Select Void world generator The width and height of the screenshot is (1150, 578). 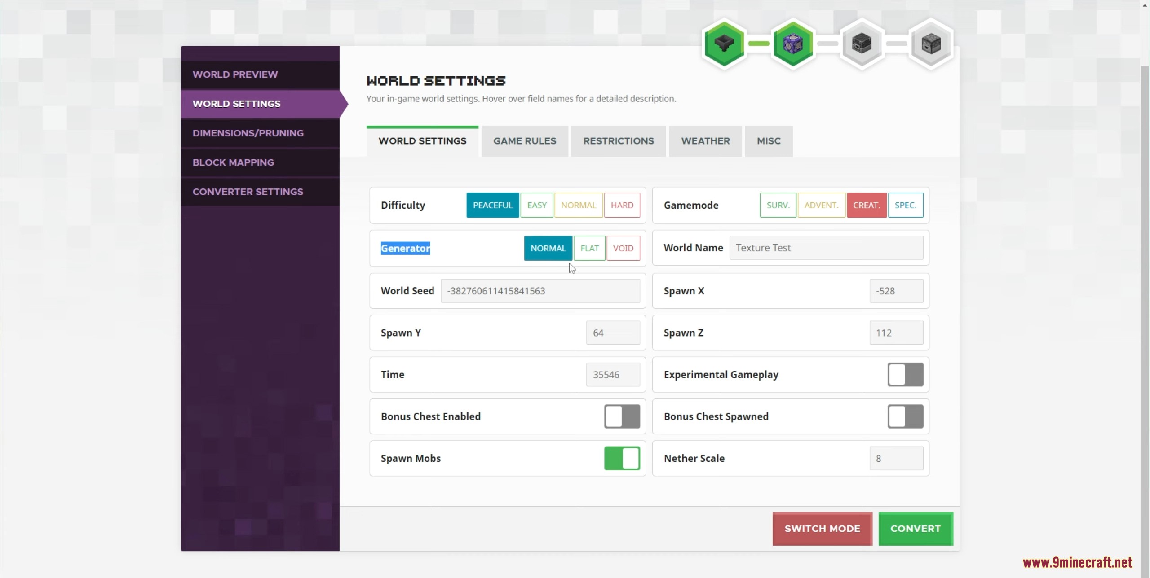623,248
